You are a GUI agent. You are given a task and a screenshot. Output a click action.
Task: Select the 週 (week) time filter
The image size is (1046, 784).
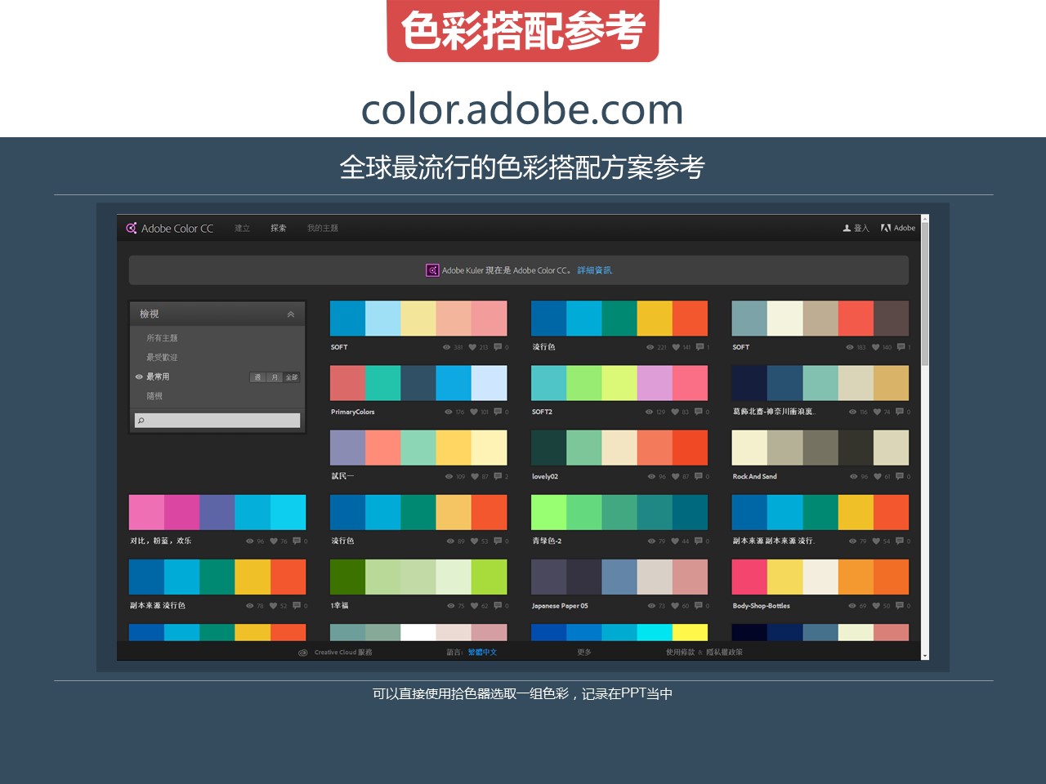click(257, 377)
